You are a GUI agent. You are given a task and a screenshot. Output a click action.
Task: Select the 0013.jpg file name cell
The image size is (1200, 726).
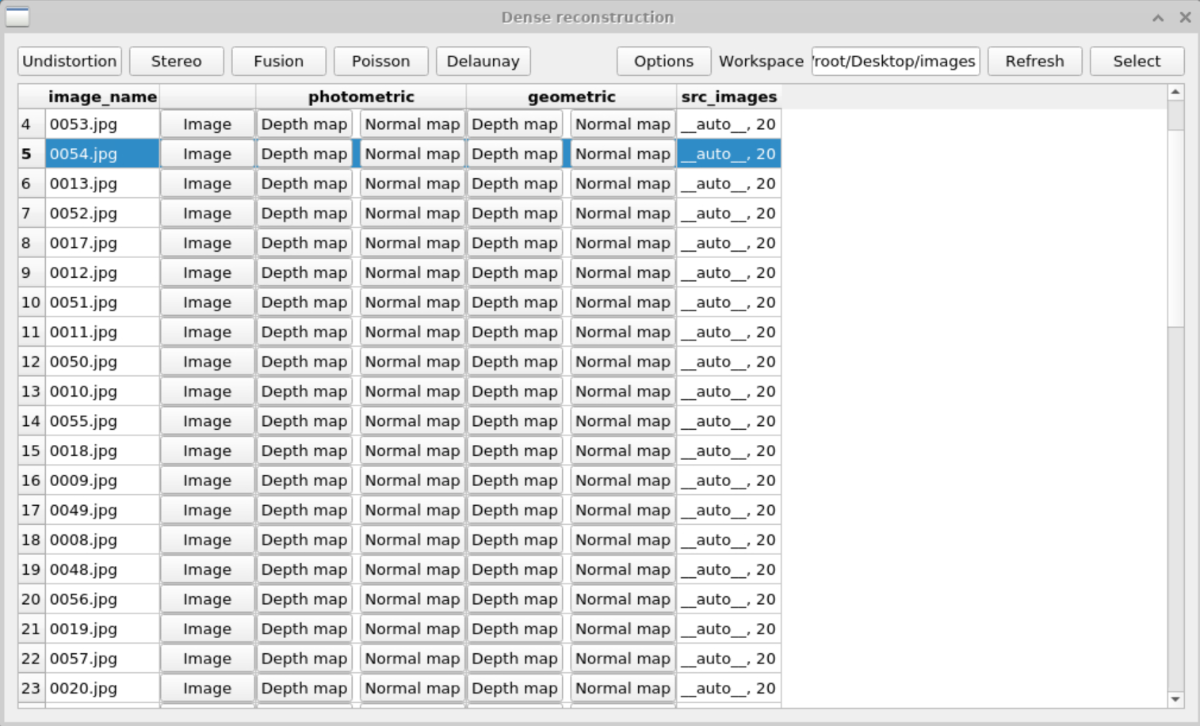(102, 184)
